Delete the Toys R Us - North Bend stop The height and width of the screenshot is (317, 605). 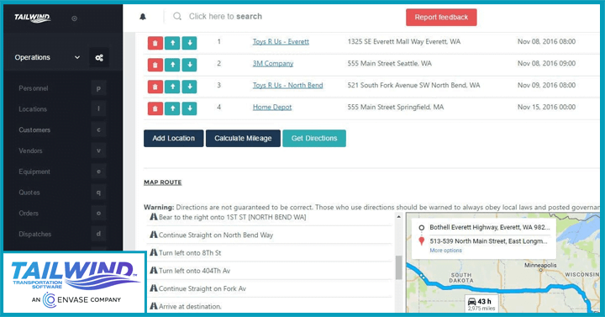point(155,87)
